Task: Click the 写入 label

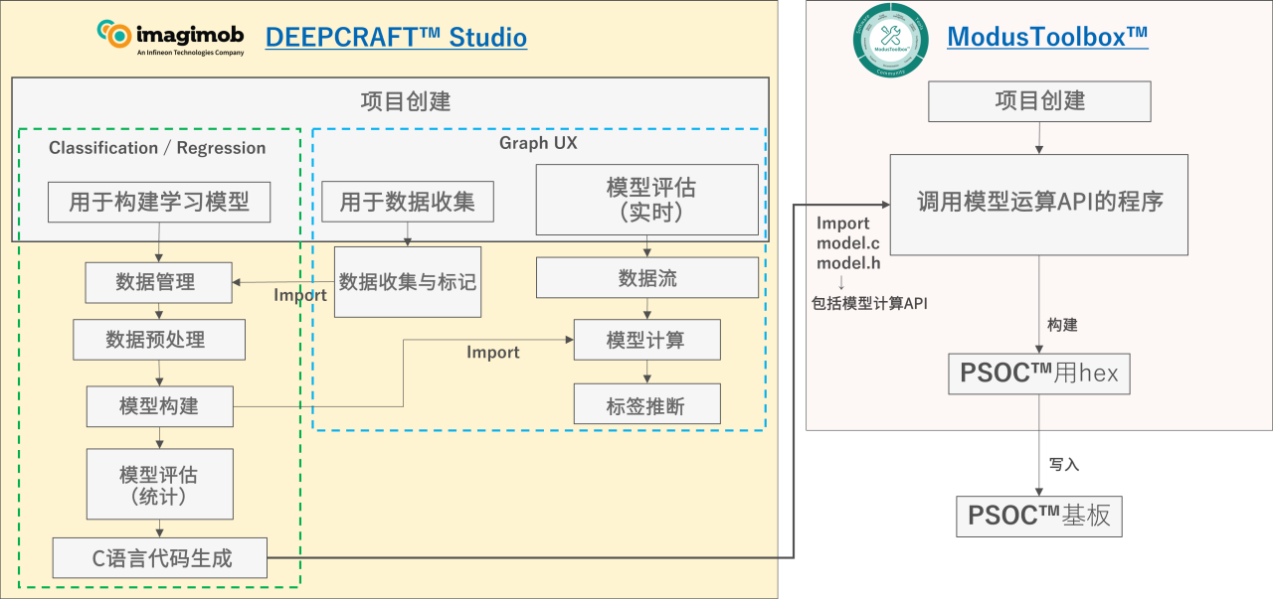Action: point(1064,464)
